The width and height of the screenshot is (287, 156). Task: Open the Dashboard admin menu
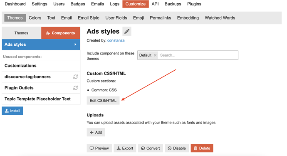(x=15, y=4)
